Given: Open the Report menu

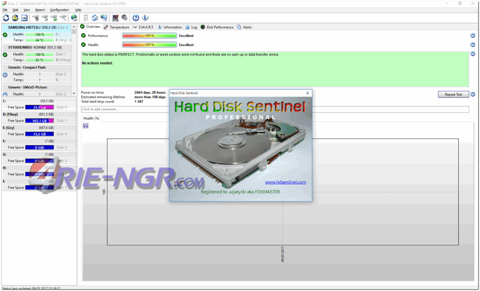Looking at the screenshot, I should (x=40, y=10).
